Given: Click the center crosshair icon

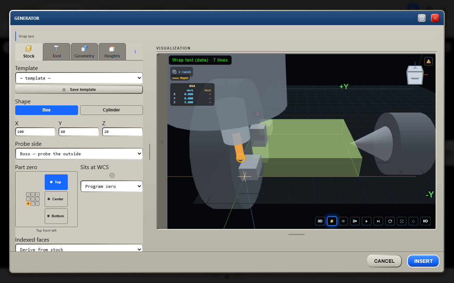Looking at the screenshot, I should (x=414, y=221).
